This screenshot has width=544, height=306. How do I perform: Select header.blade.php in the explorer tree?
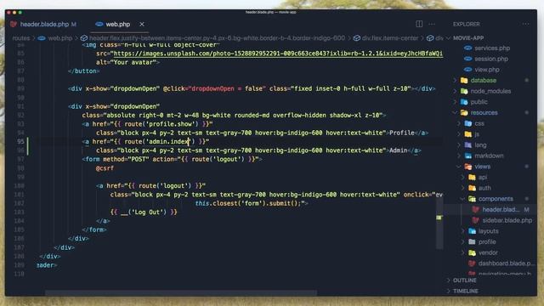point(501,210)
